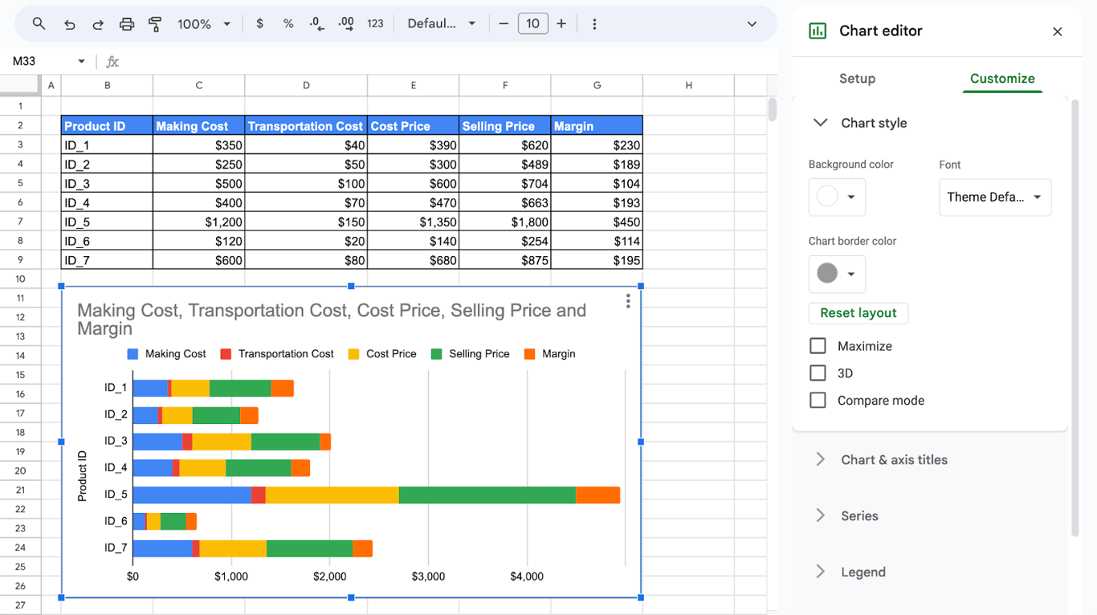Tick the Compare mode checkbox

point(818,401)
